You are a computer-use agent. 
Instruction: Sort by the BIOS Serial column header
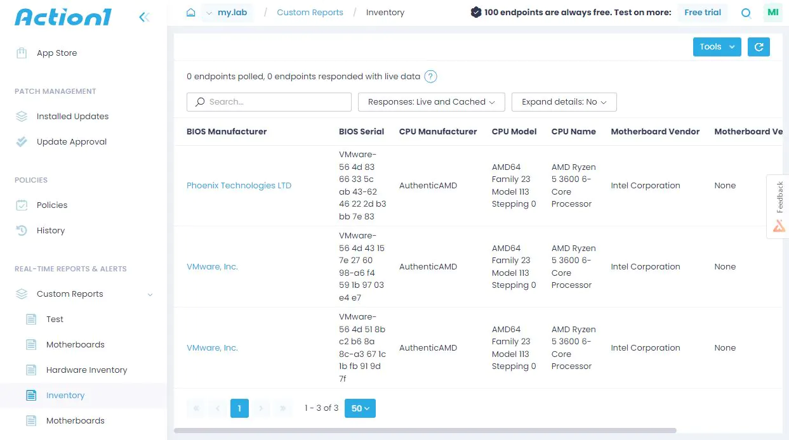pos(361,132)
